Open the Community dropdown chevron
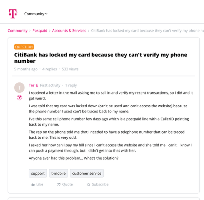 coord(46,14)
